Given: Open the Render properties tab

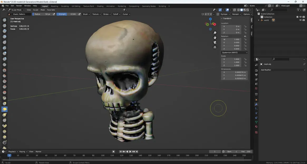Looking at the screenshot, I should 256,70.
